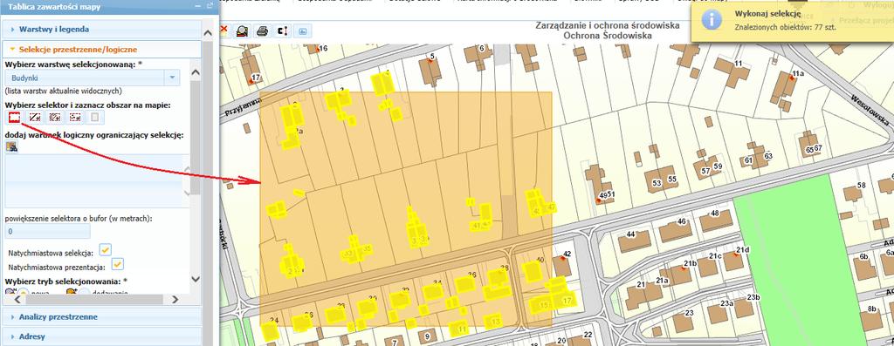The width and height of the screenshot is (894, 346).
Task: Pick the polygon selector tool icon
Action: pos(55,118)
